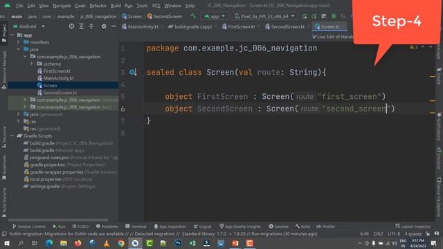
Task: Open the VCS menu
Action: point(156,6)
